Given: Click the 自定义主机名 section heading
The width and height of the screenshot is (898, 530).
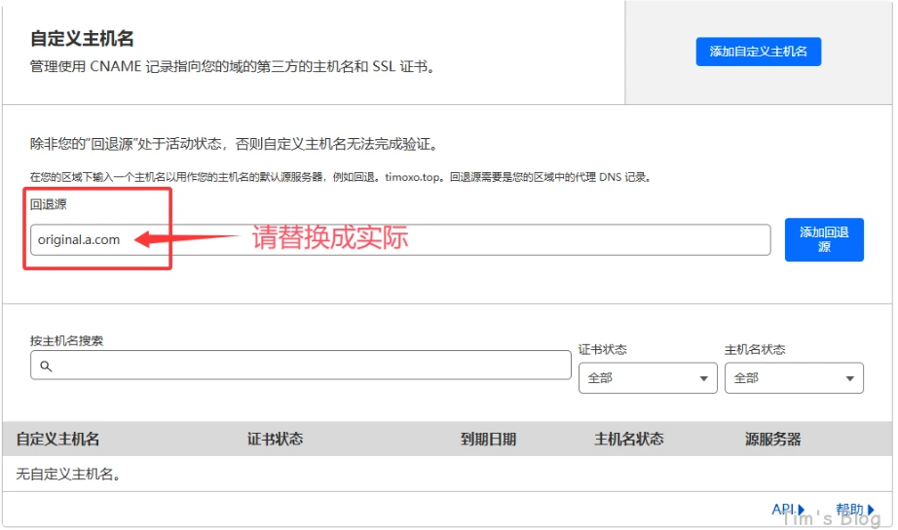Looking at the screenshot, I should click(x=82, y=39).
